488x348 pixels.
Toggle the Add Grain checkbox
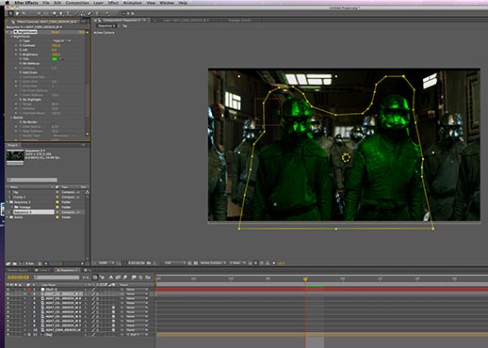(54, 72)
